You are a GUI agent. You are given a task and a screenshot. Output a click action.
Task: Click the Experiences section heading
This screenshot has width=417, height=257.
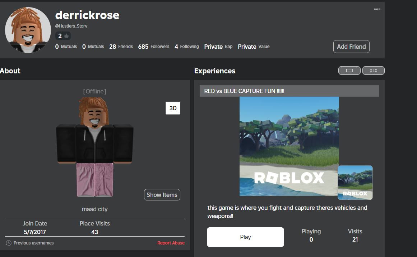click(x=215, y=71)
